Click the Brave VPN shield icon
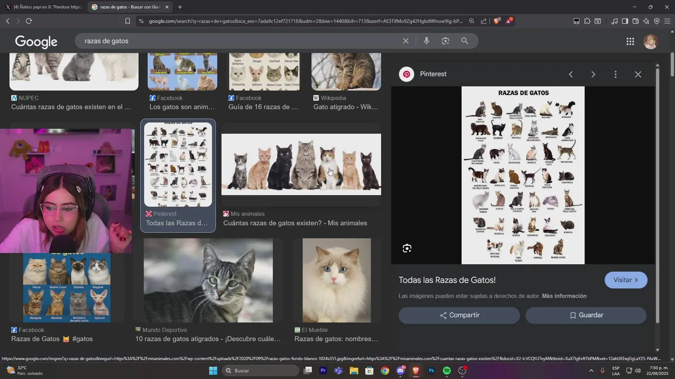Viewport: 675px width, 379px height. (657, 21)
